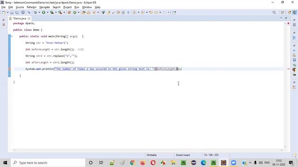Image resolution: width=298 pixels, height=167 pixels.
Task: Click the New Java Class icon
Action: (x=74, y=13)
